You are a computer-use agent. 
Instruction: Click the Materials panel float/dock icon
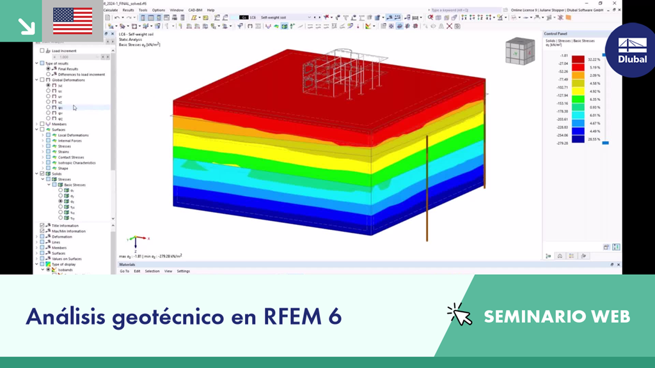[612, 264]
